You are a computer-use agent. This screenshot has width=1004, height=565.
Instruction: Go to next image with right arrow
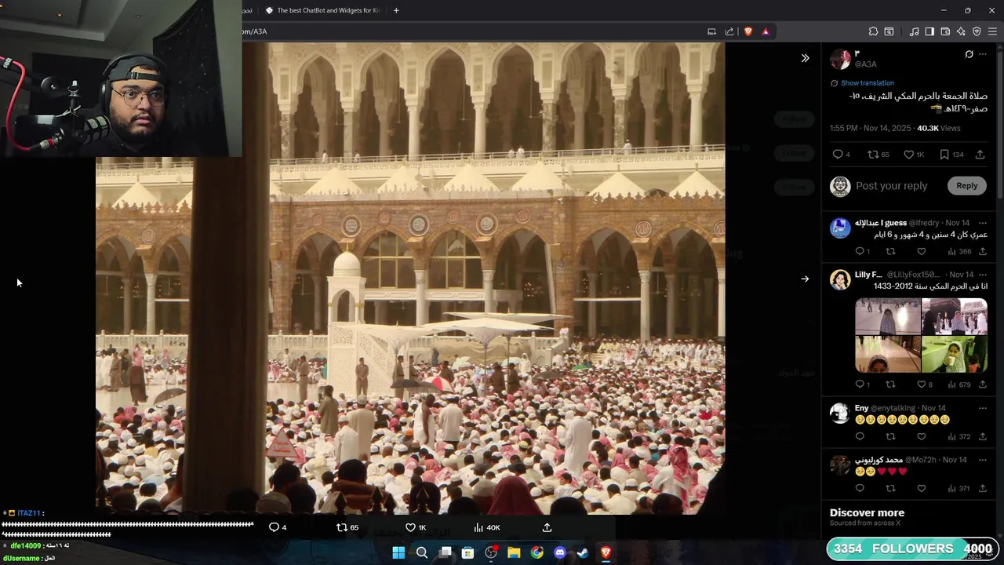click(805, 279)
